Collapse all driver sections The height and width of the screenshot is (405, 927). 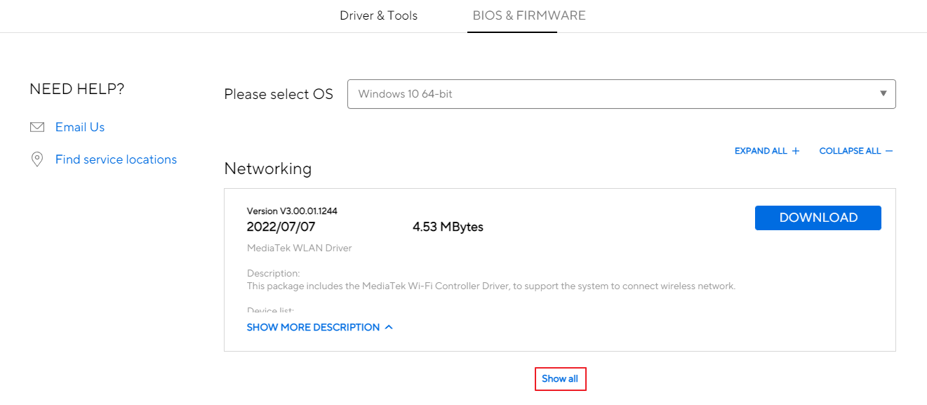click(x=856, y=151)
